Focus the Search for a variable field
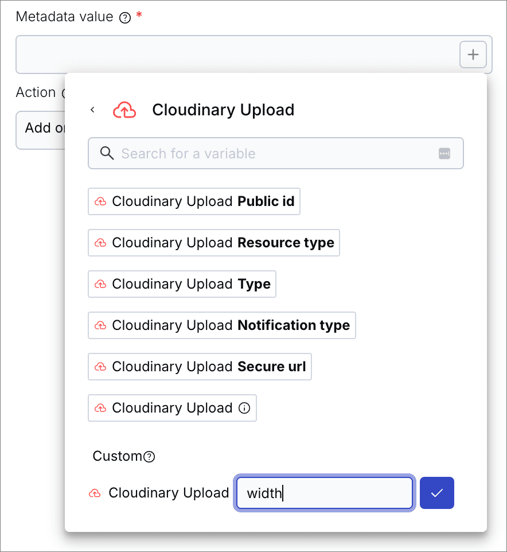 point(275,153)
